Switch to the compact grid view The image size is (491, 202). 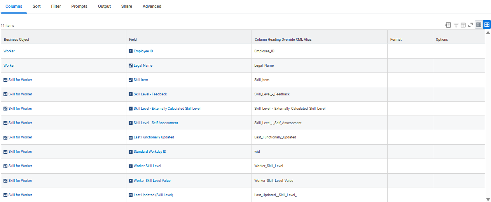click(x=479, y=25)
